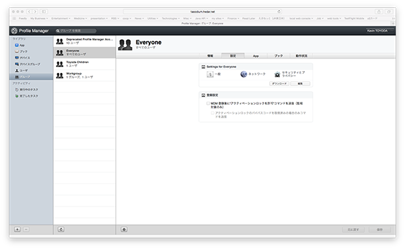
Task: Select the Profile Manager Safari tab
Action: [202, 23]
